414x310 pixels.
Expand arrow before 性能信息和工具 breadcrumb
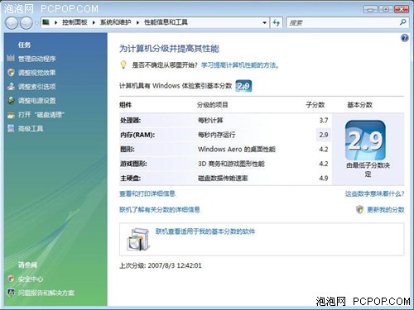point(137,22)
